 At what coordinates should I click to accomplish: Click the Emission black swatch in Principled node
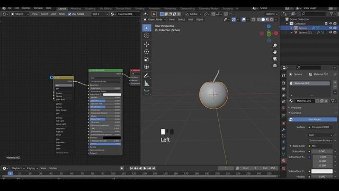point(112,138)
